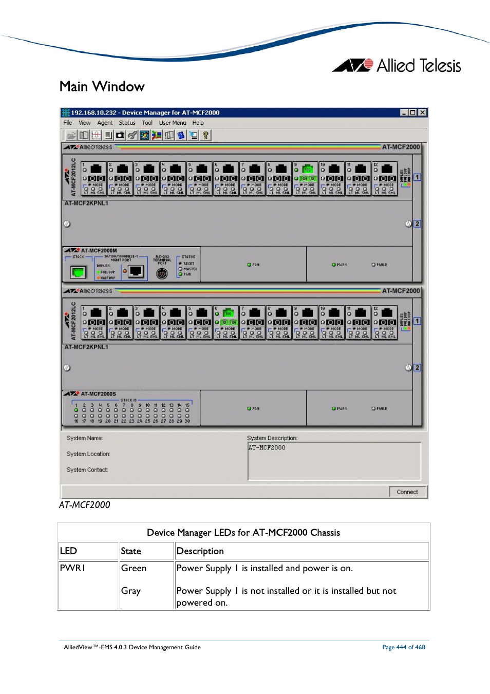This screenshot has width=490, height=694.
Task: Open the Tool menu
Action: click(x=147, y=123)
